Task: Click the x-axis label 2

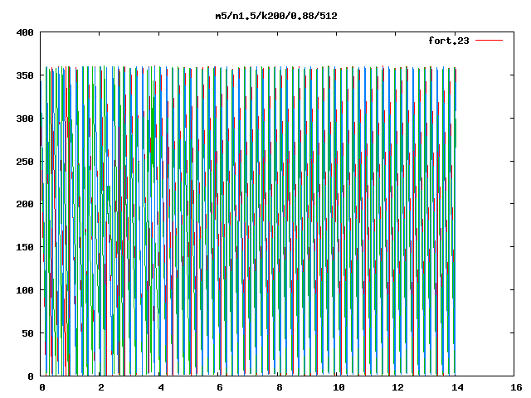Action: 101,387
